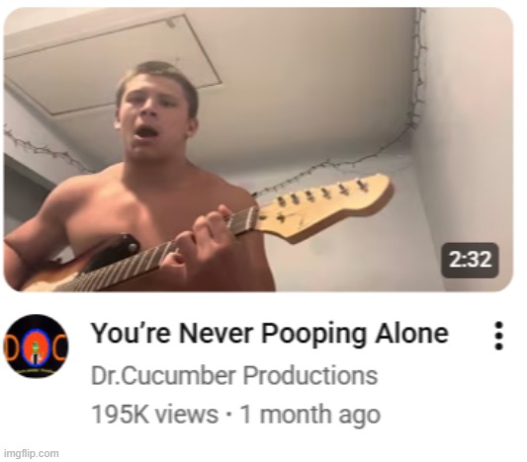Image resolution: width=527 pixels, height=462 pixels.
Task: Click the ceiling attic hatch in thumbnail
Action: click(x=111, y=64)
